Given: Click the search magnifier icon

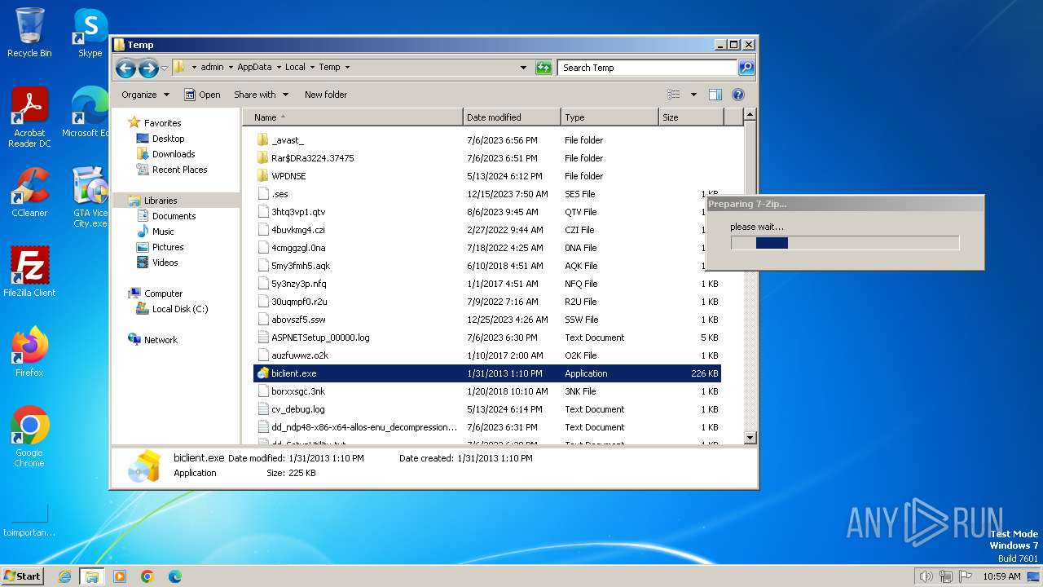Looking at the screenshot, I should [x=746, y=68].
